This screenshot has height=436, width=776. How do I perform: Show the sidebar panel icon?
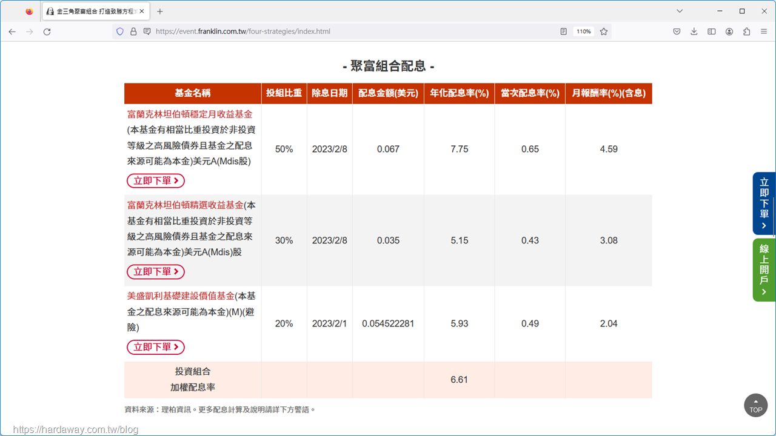[712, 31]
